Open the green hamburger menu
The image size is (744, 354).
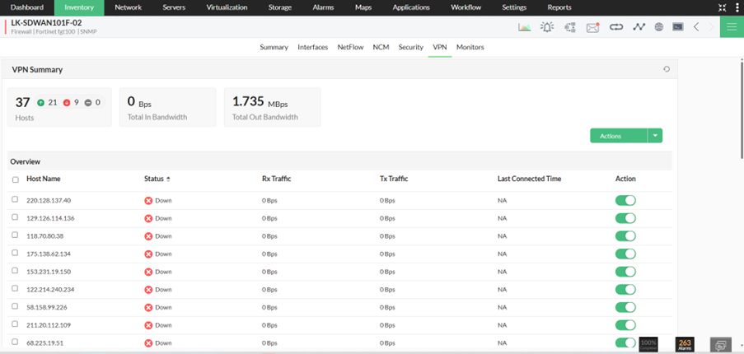pos(731,26)
